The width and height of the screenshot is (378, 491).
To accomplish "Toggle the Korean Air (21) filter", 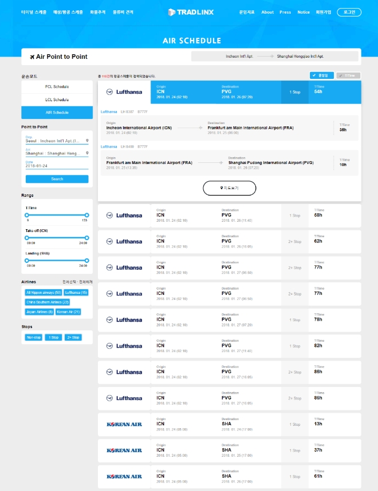I will 68,312.
